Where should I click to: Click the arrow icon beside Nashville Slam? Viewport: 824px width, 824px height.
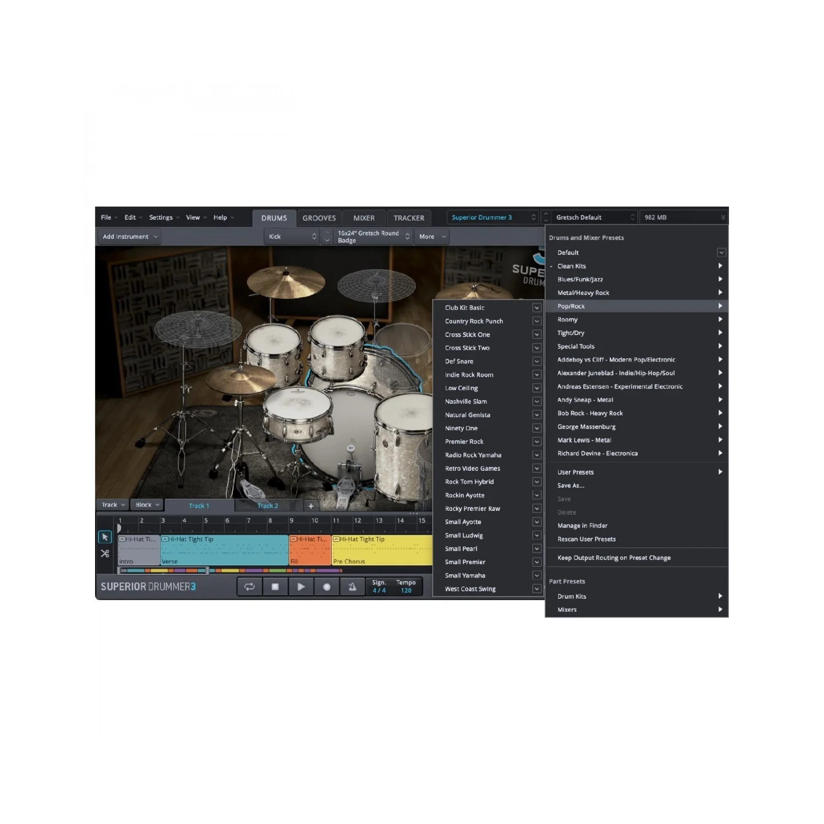point(537,402)
